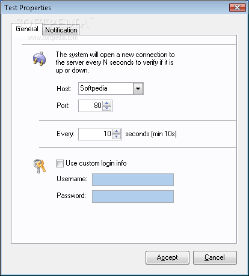The image size is (249, 276).
Task: Click the Password input field
Action: point(133,196)
